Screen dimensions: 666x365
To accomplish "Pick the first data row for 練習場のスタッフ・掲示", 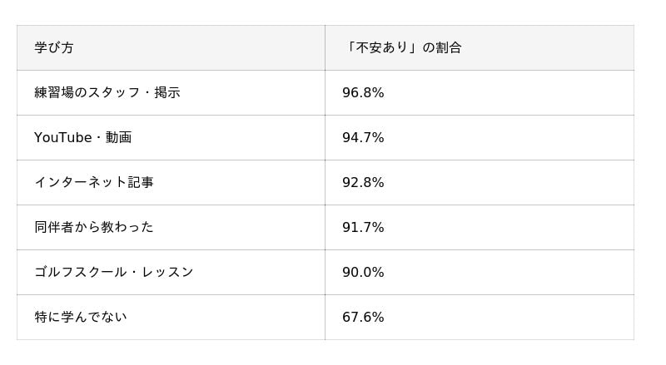I will (499, 93).
